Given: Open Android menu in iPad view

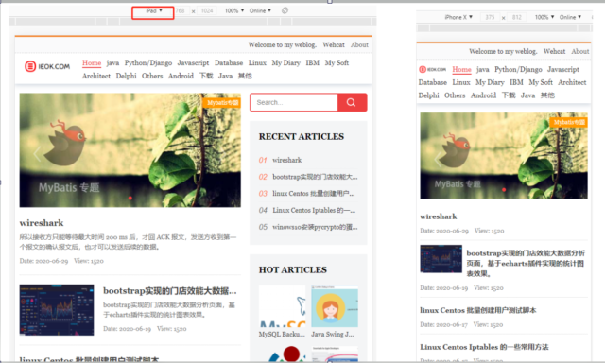Looking at the screenshot, I should pos(181,76).
